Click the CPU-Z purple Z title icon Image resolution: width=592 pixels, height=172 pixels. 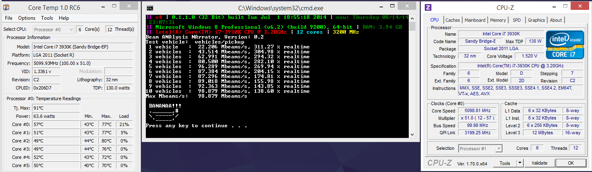point(428,7)
